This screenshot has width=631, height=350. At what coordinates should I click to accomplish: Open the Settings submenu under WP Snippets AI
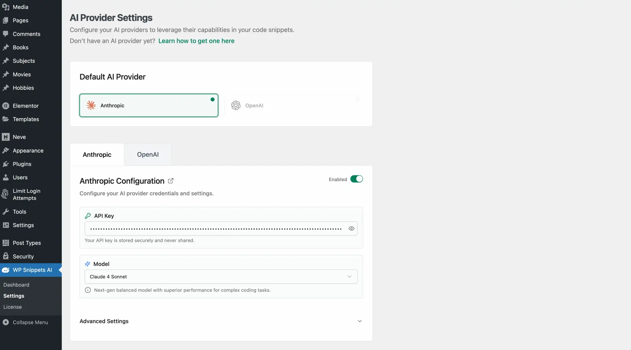[14, 296]
